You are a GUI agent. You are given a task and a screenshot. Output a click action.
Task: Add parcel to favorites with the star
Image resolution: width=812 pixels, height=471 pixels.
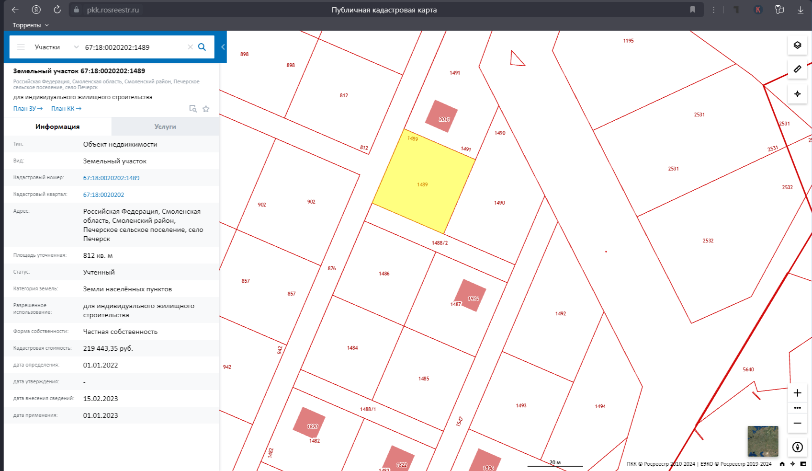tap(206, 109)
